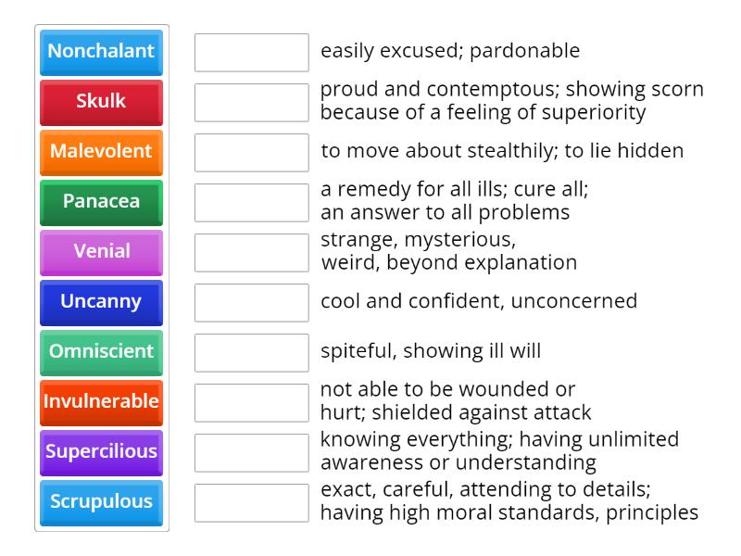Select the Omniscient word tile

coord(102,351)
